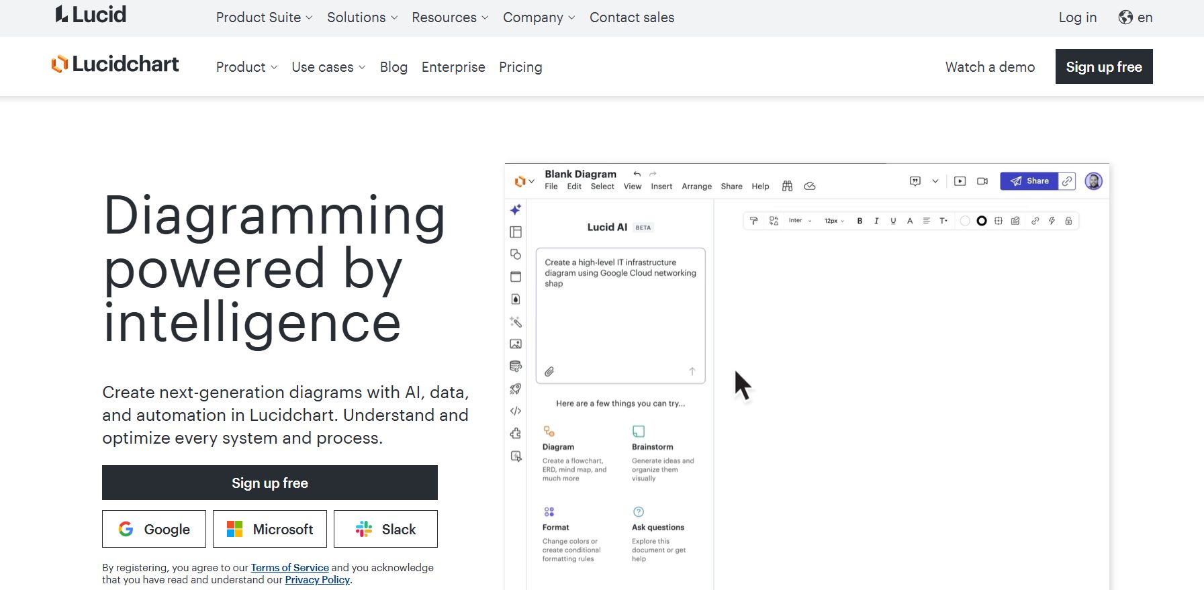Open the Inter font family dropdown
This screenshot has height=590, width=1204.
click(x=800, y=221)
